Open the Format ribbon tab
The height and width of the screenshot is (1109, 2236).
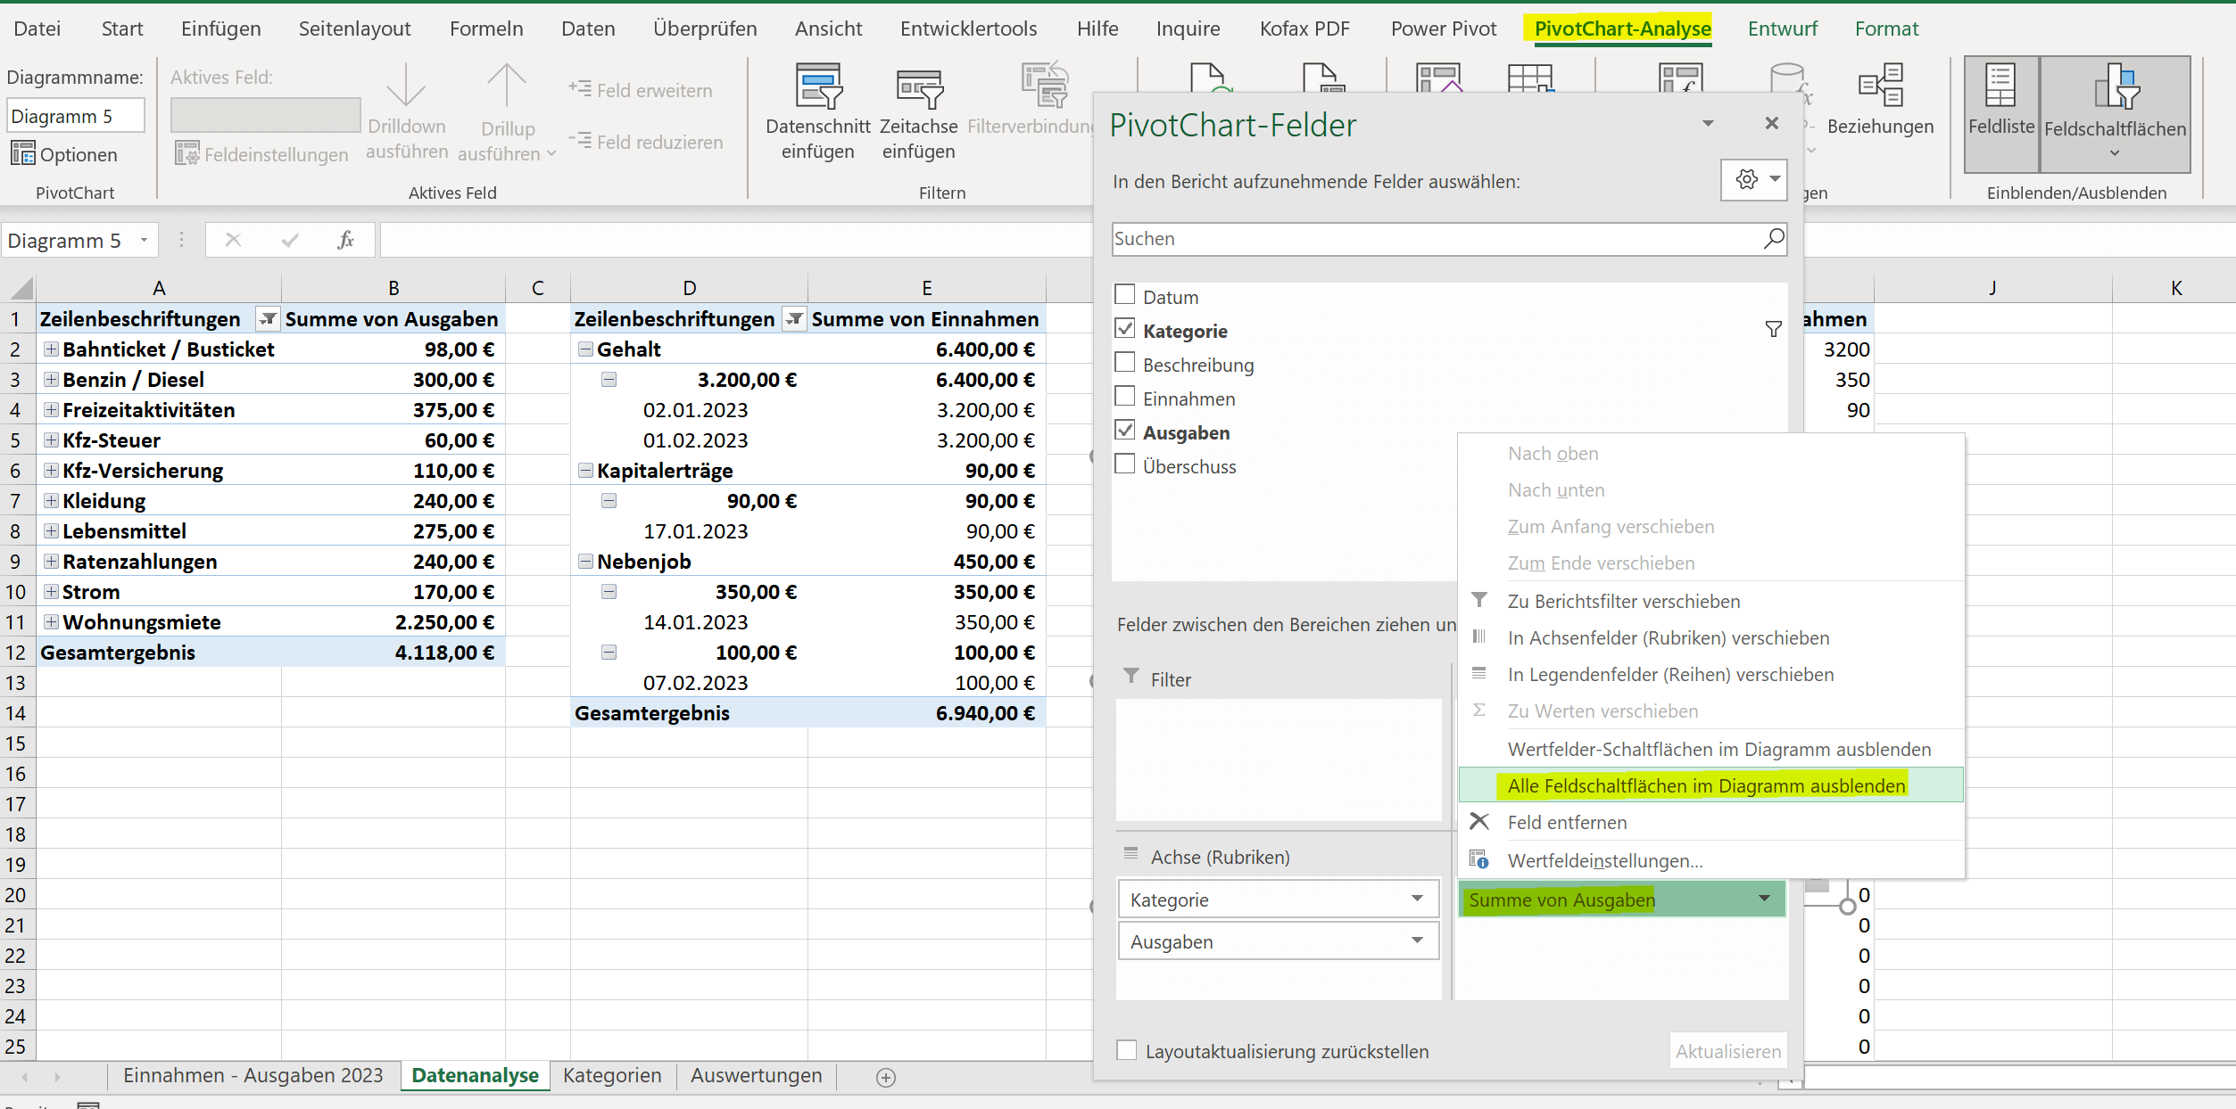coord(1886,29)
